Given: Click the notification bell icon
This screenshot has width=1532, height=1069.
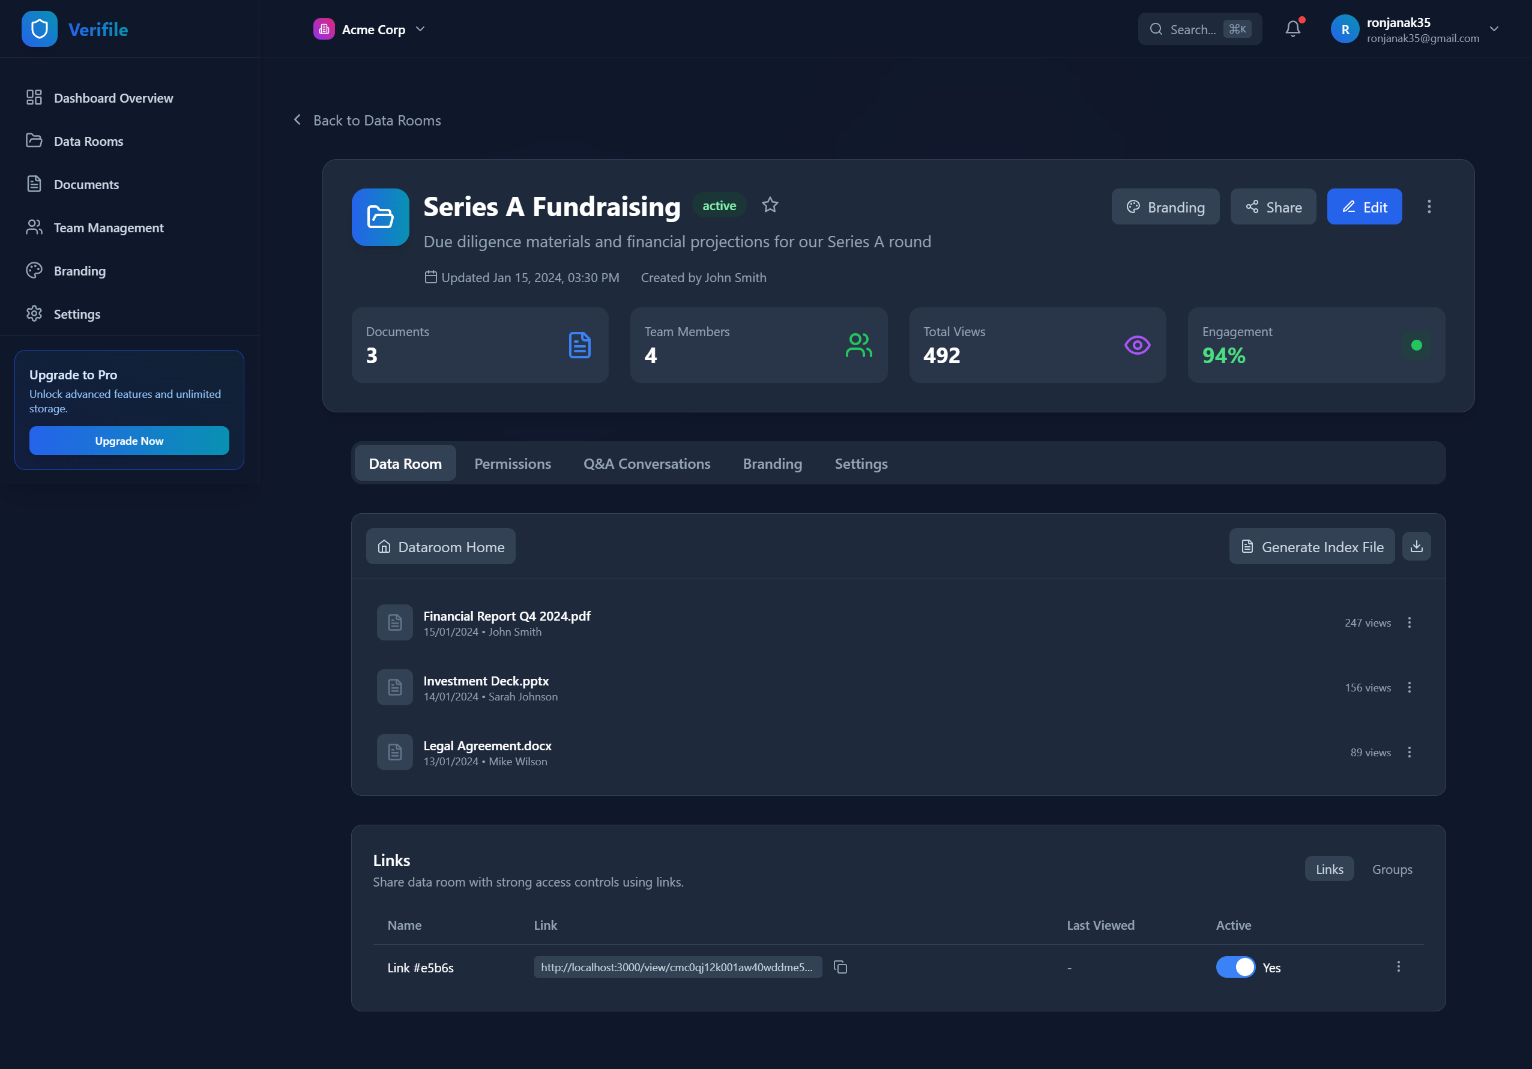Looking at the screenshot, I should click(x=1292, y=29).
